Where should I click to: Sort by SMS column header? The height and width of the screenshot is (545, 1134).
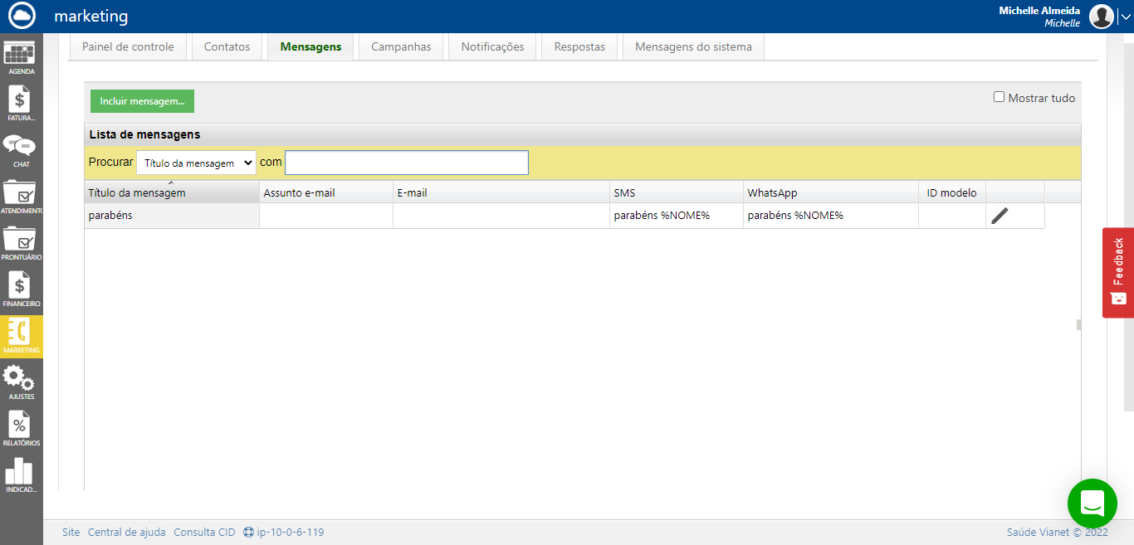(x=677, y=192)
